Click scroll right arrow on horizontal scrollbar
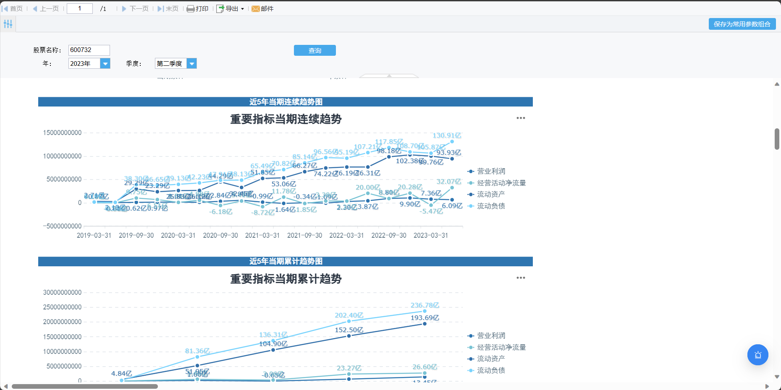This screenshot has height=390, width=781. point(767,386)
